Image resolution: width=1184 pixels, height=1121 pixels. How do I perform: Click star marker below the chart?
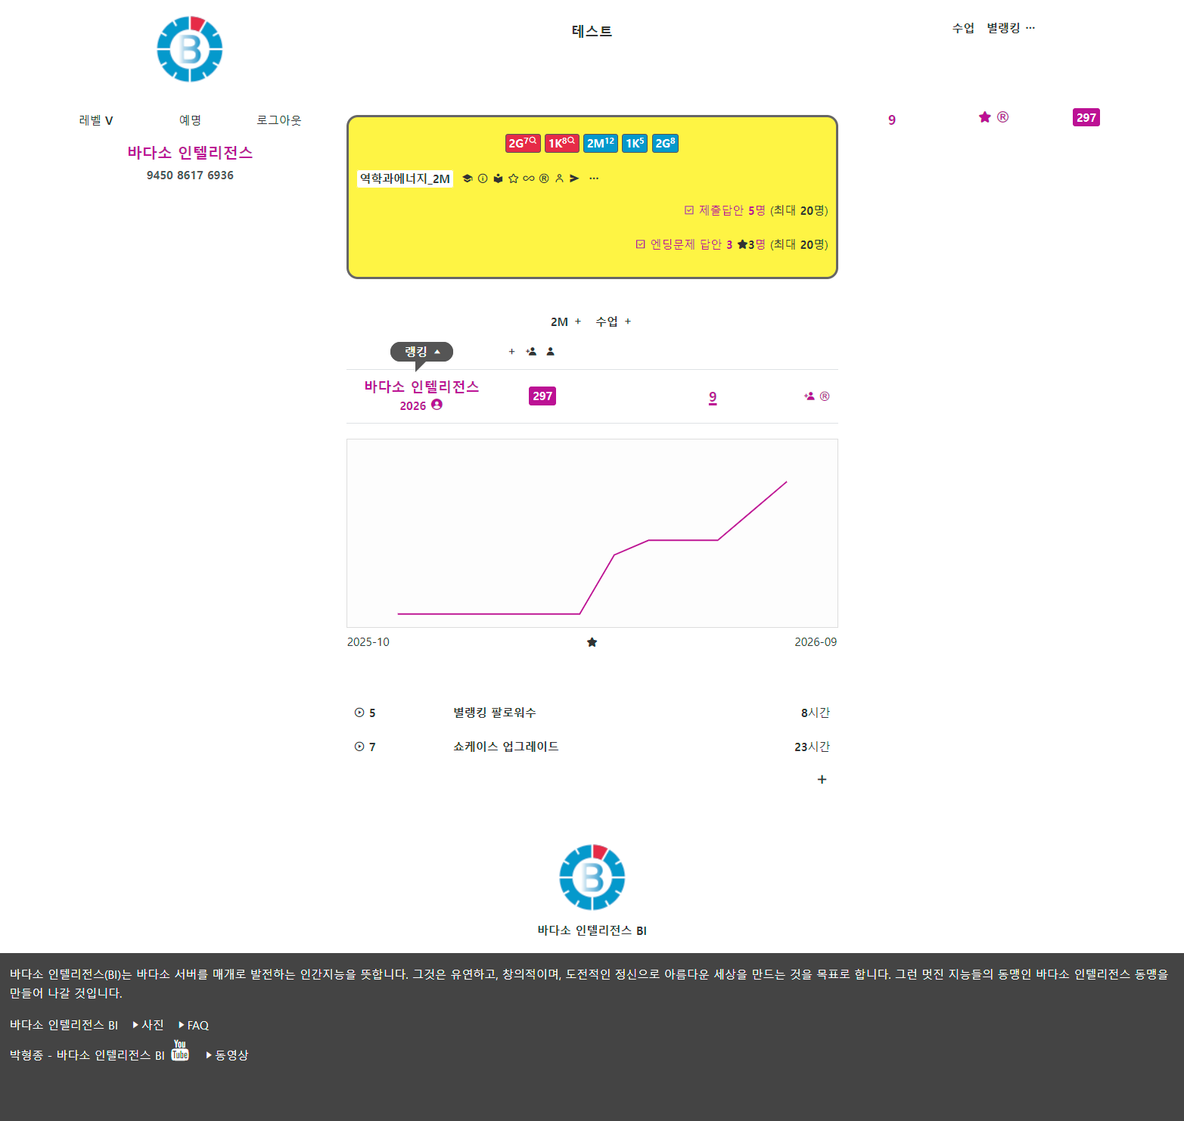point(592,642)
